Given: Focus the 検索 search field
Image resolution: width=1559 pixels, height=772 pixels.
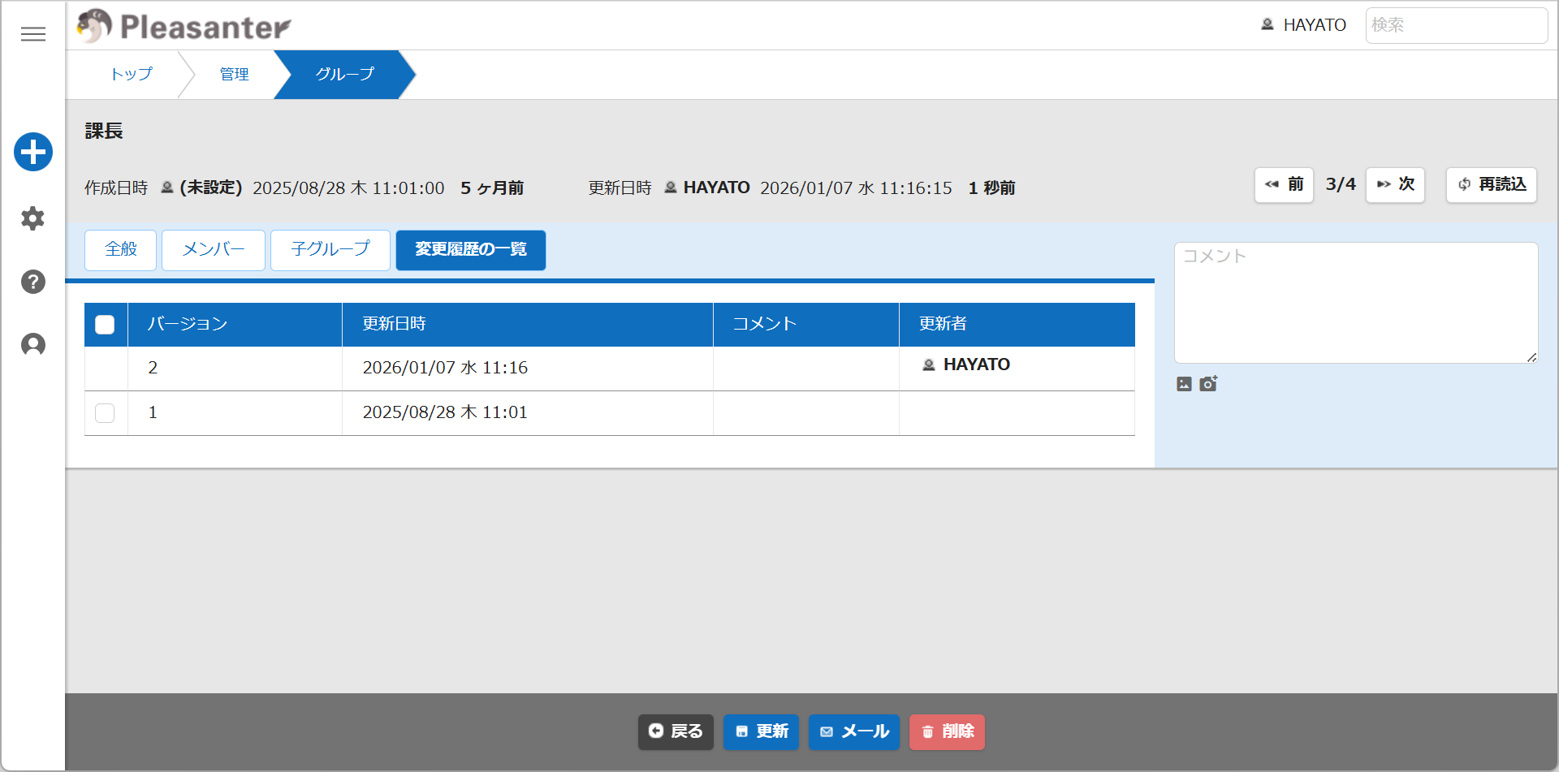Looking at the screenshot, I should [x=1457, y=25].
